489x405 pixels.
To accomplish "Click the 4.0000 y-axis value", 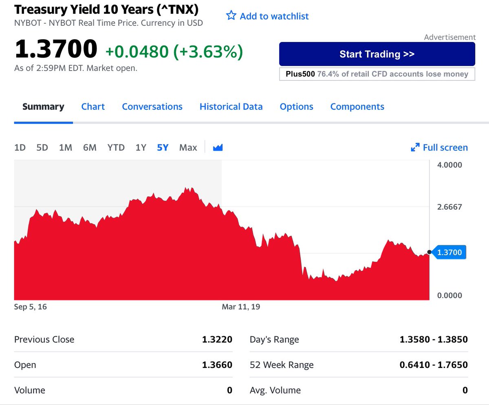I will point(449,165).
